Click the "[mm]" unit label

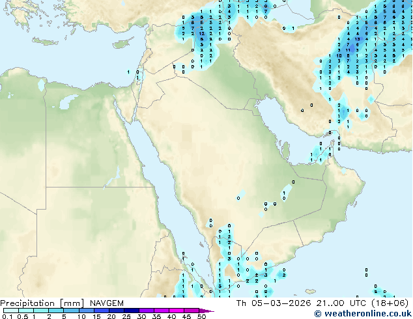[72, 303]
